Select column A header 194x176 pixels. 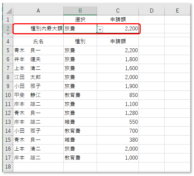tap(38, 11)
